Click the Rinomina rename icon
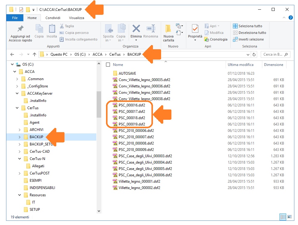 pos(151,29)
